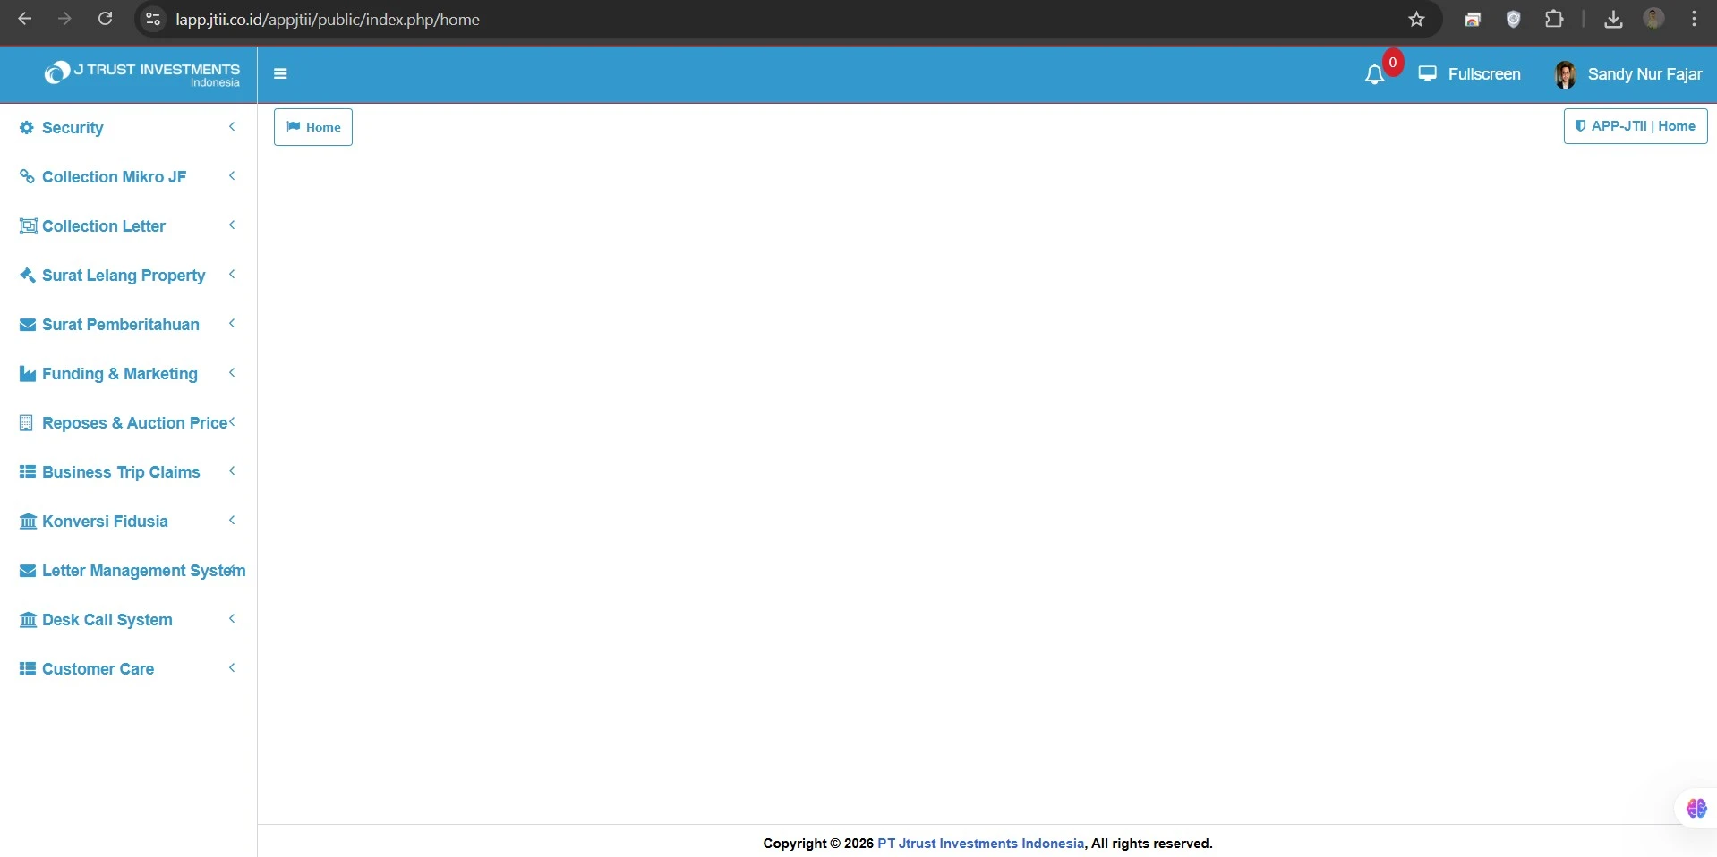Click the browser address bar URL

tap(328, 20)
